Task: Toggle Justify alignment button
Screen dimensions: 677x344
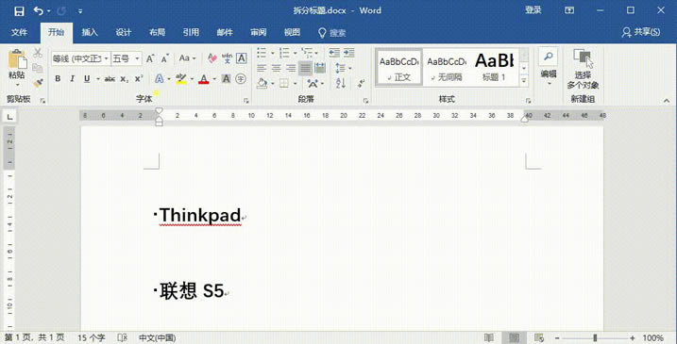Action: pos(305,68)
